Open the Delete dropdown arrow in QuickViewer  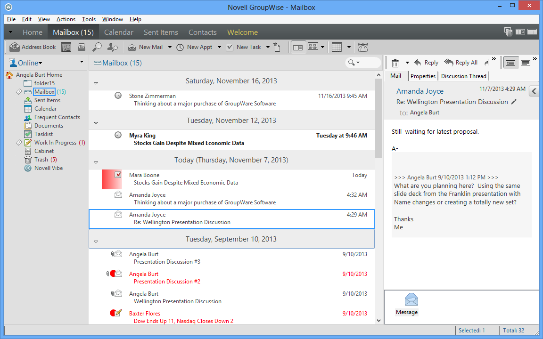click(407, 63)
